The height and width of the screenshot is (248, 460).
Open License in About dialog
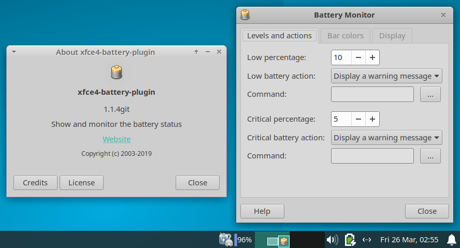click(81, 183)
